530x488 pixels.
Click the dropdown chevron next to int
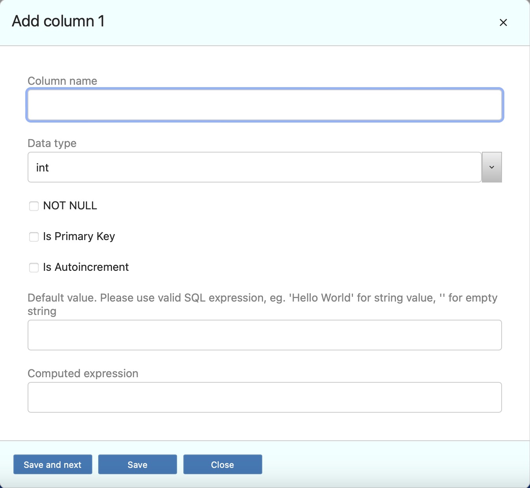point(491,167)
